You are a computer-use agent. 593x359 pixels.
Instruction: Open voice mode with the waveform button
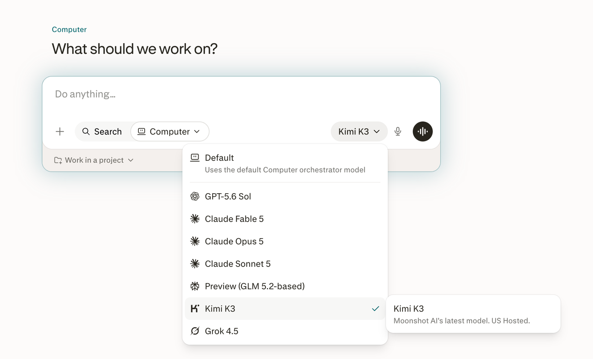[x=422, y=132]
